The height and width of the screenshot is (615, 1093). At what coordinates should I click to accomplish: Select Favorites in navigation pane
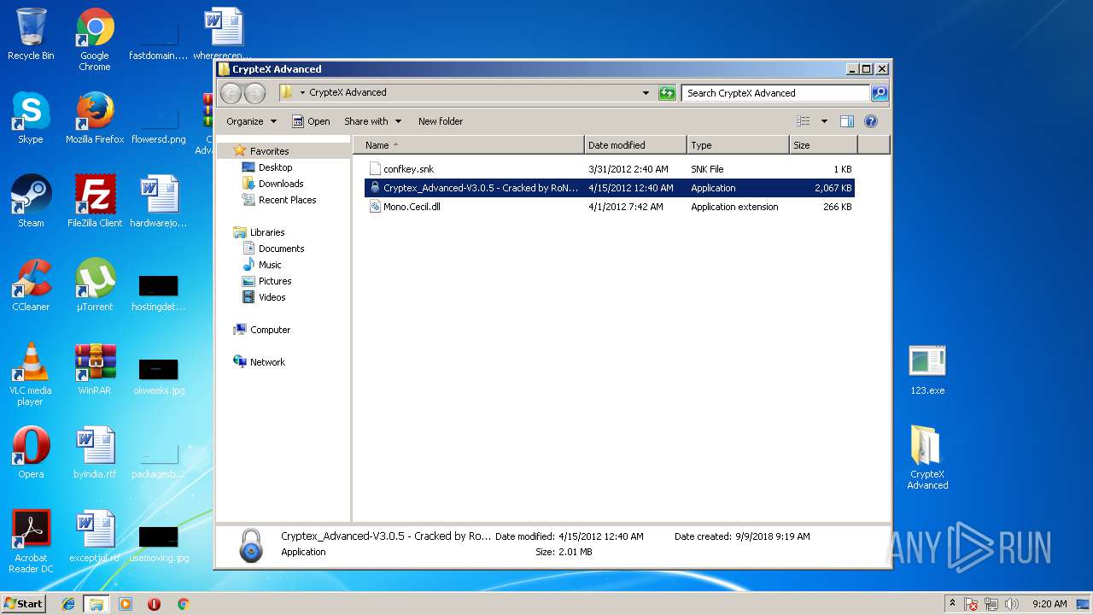pos(269,151)
